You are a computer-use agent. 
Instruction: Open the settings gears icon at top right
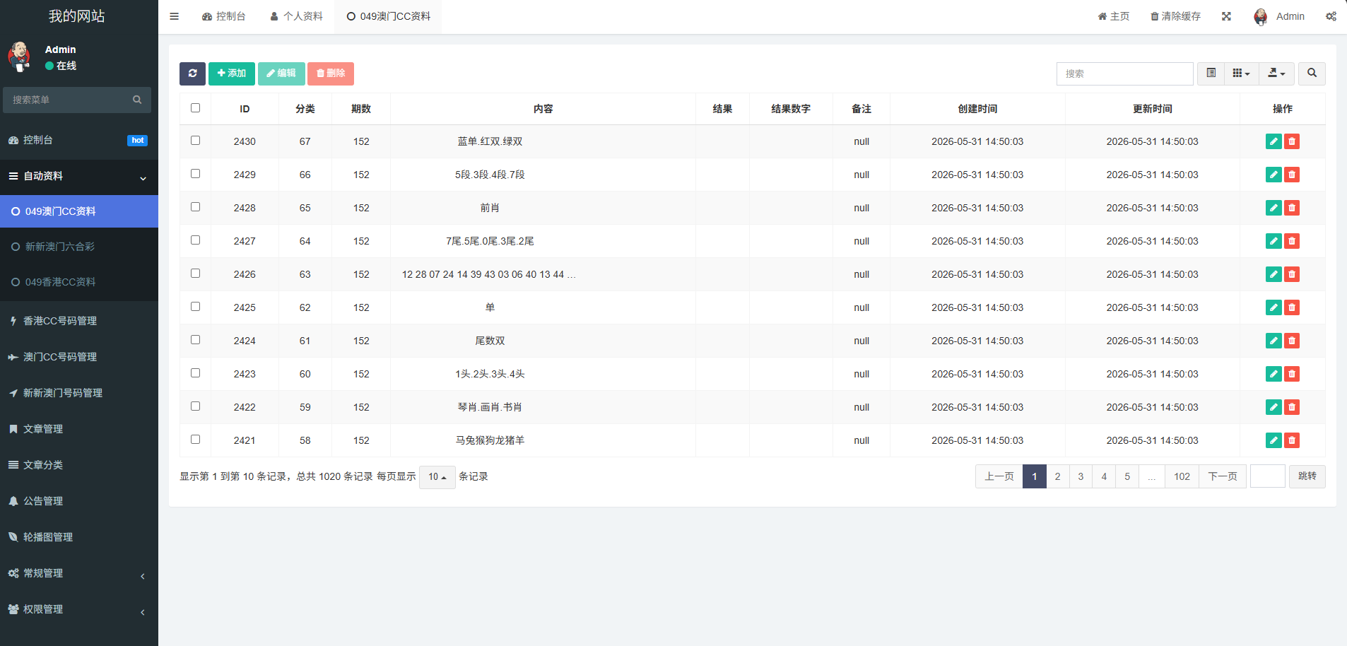(x=1331, y=16)
